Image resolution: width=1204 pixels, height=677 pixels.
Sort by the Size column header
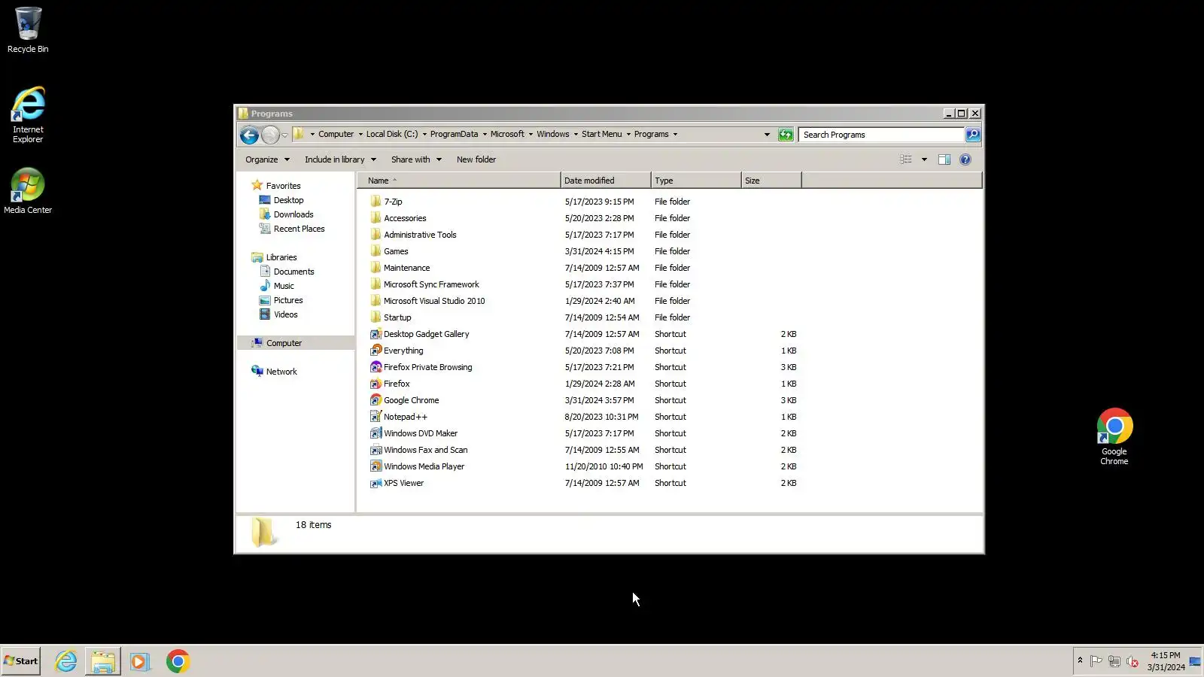point(771,181)
